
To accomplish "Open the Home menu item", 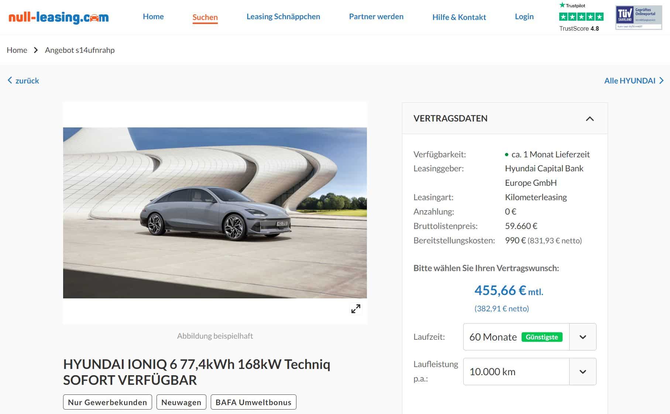I will point(153,17).
